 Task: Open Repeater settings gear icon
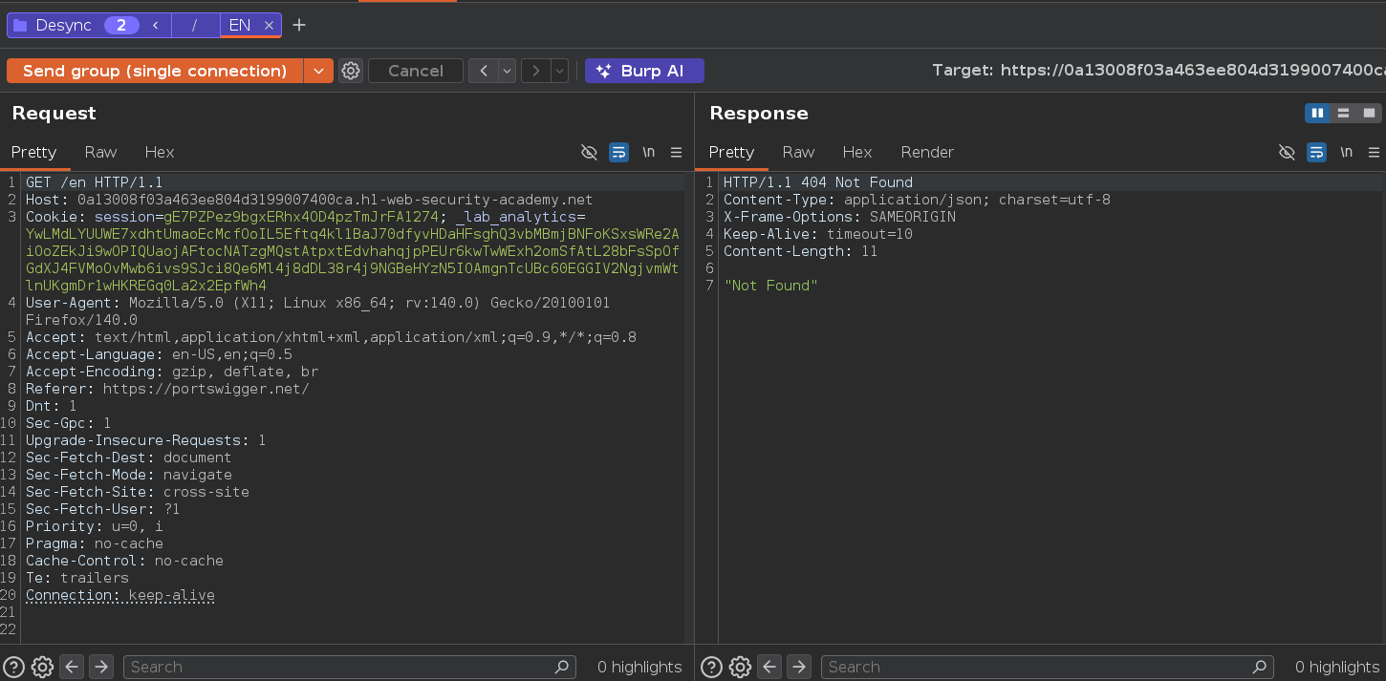[x=351, y=71]
